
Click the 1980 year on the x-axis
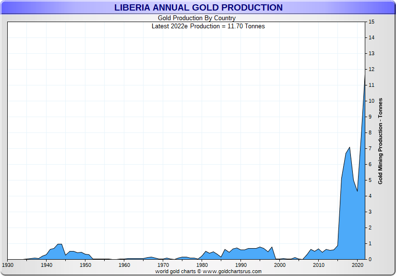point(202,265)
